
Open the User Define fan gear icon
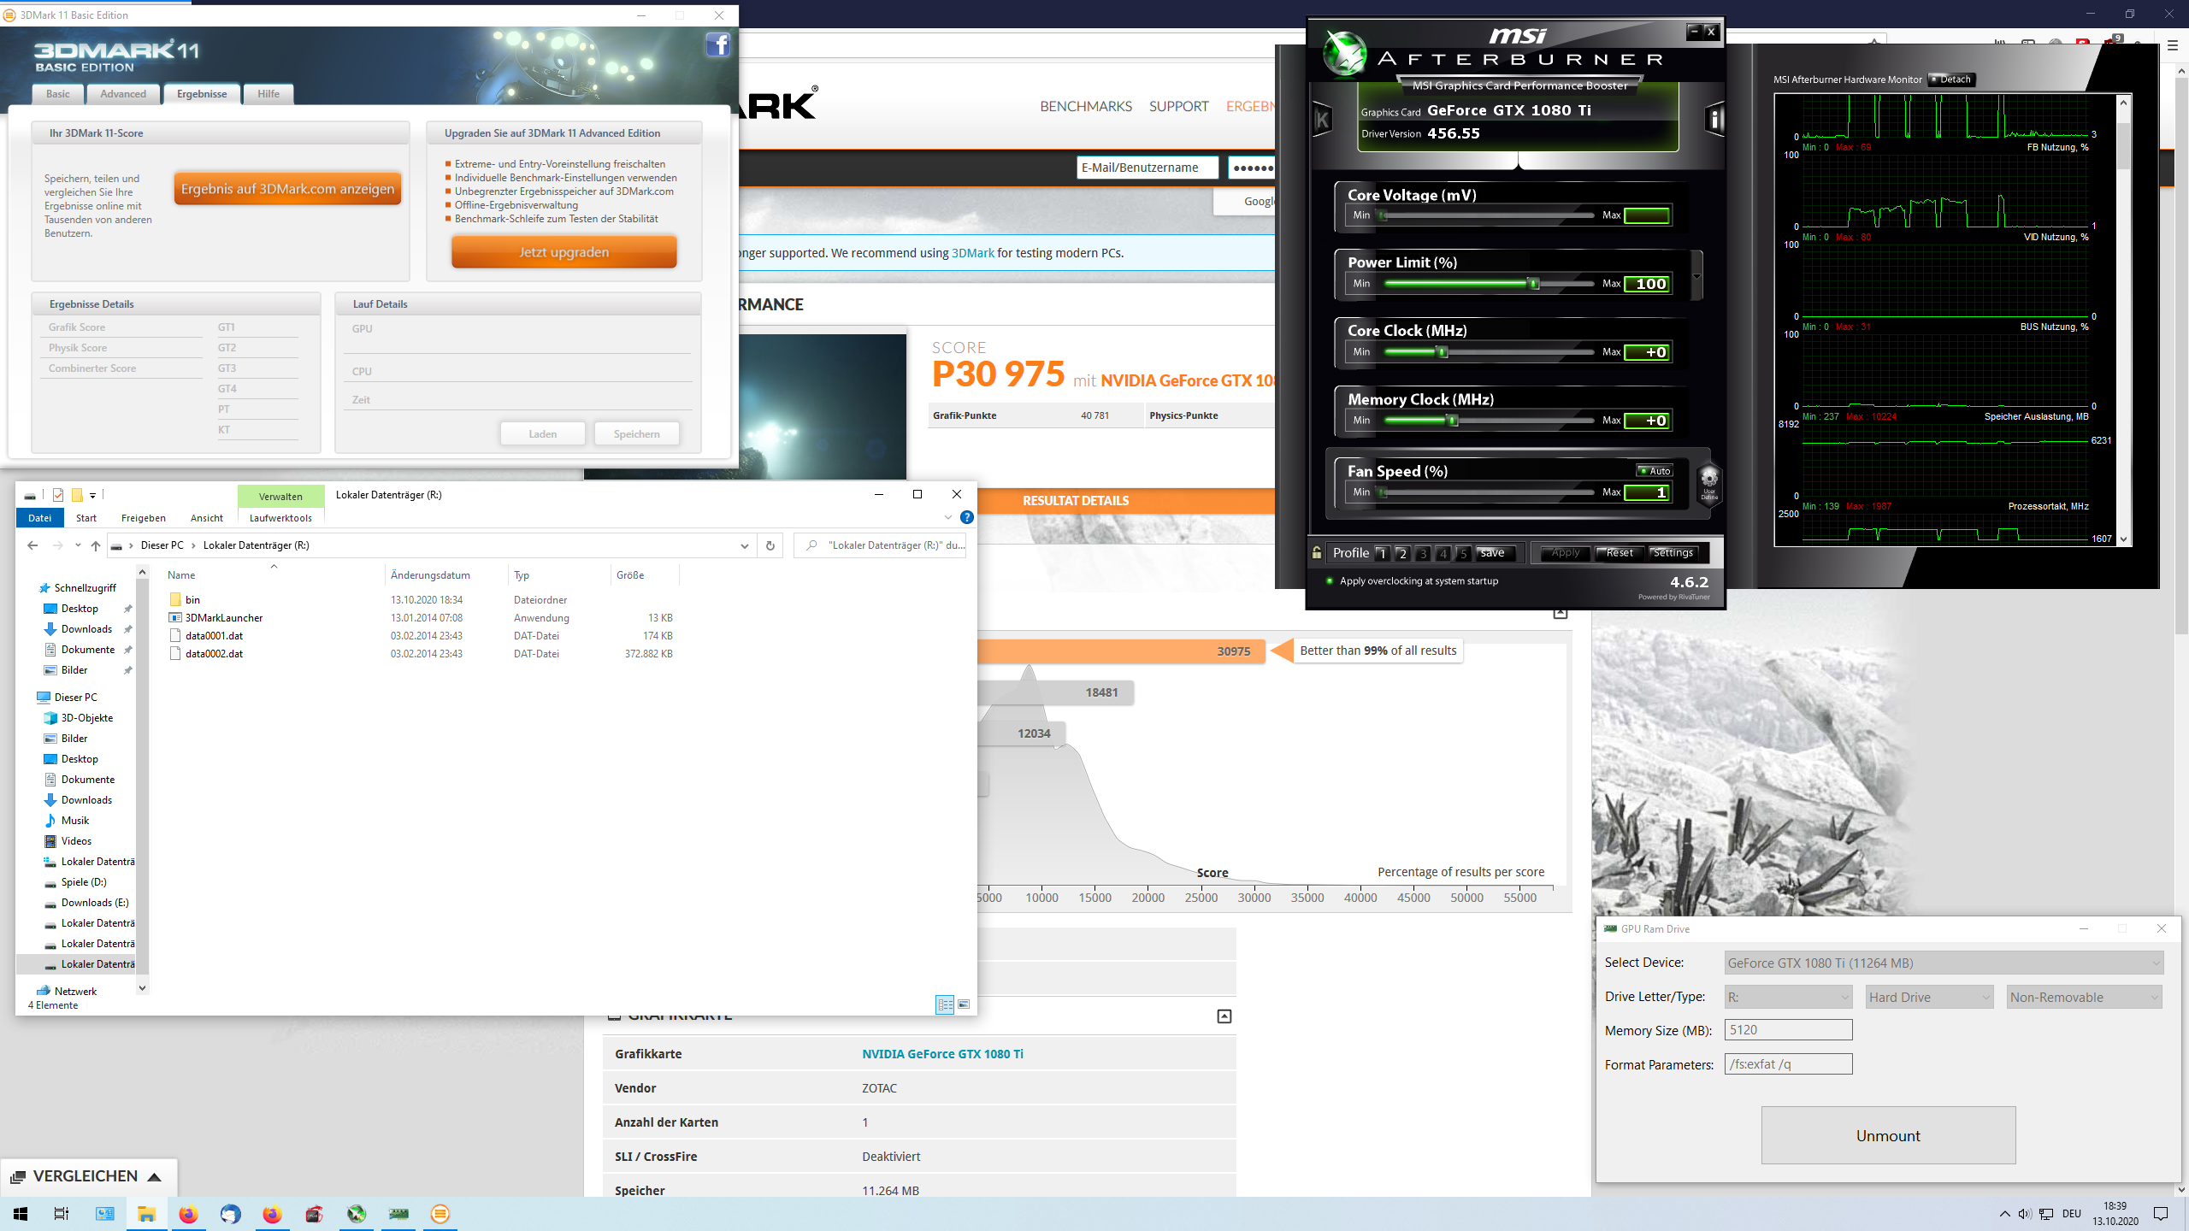(x=1708, y=482)
